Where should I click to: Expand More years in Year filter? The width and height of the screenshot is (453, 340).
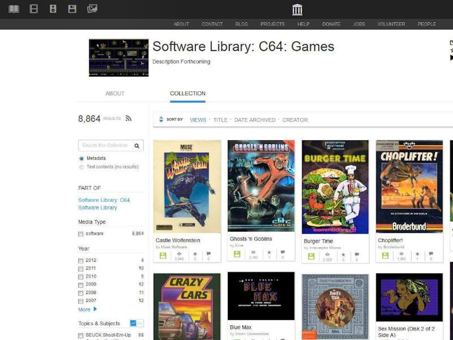coord(88,309)
